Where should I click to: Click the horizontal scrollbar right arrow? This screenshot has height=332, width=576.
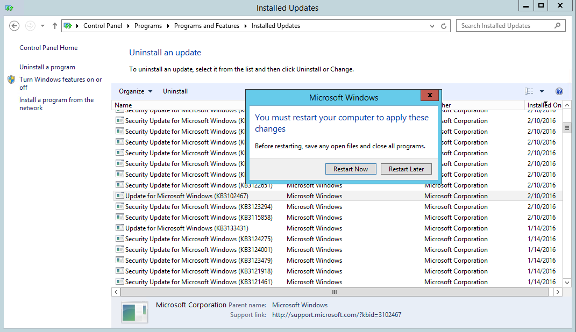[x=558, y=292]
